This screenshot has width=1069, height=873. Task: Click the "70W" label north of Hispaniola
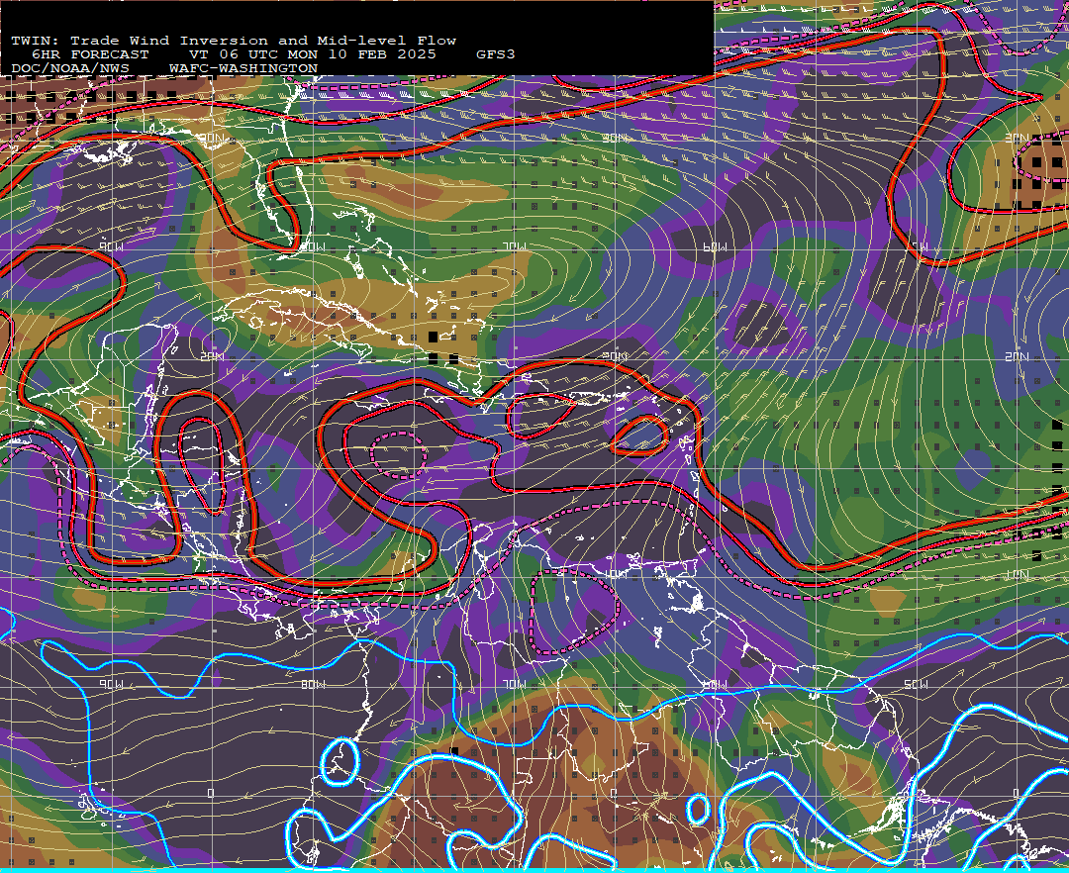click(x=515, y=246)
